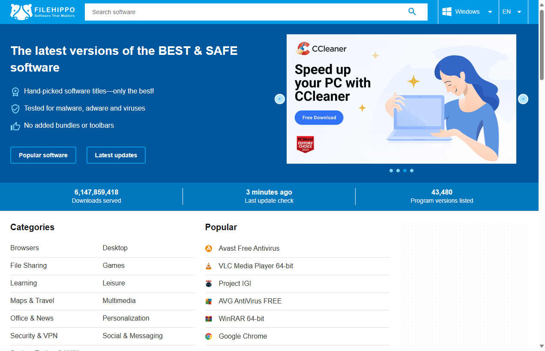Image resolution: width=545 pixels, height=351 pixels.
Task: Go to previous carousel slide
Action: (279, 99)
